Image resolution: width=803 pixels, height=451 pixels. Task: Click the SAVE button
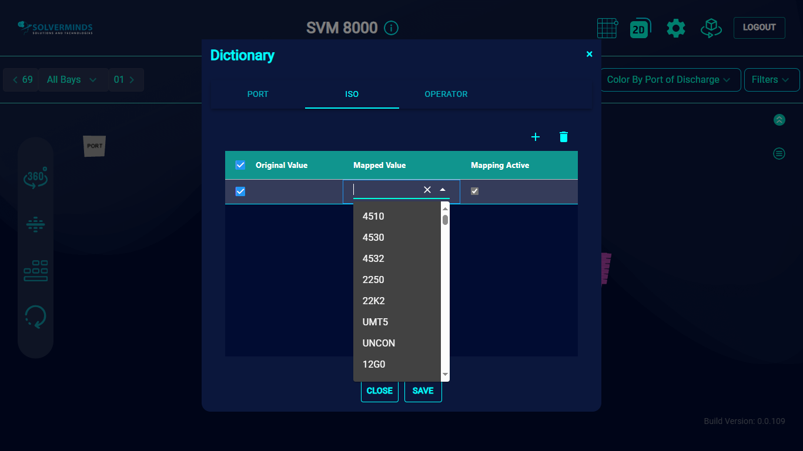423,391
